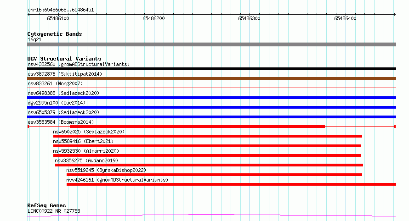The image size is (409, 221).
Task: Select the LINC00922|NR_027755 gene label
Action: pos(54,211)
